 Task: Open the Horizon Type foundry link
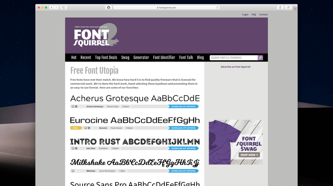coord(112,106)
